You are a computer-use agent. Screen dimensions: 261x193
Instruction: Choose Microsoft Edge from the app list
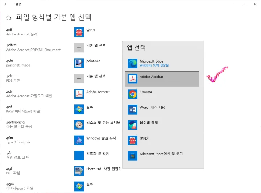point(162,63)
